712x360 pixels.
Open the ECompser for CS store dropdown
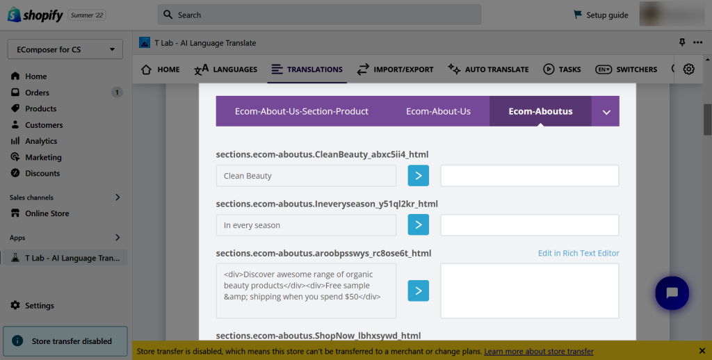click(x=65, y=49)
